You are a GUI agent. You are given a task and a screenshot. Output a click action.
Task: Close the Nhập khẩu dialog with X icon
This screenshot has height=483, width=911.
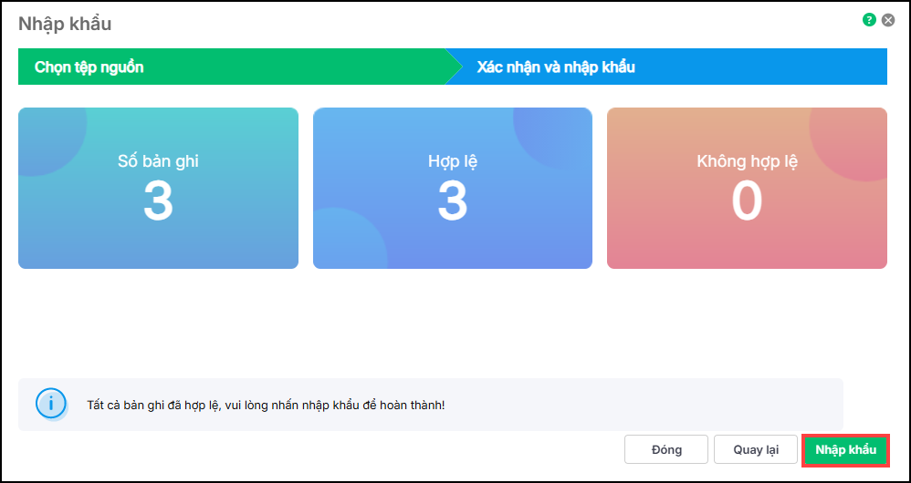888,19
